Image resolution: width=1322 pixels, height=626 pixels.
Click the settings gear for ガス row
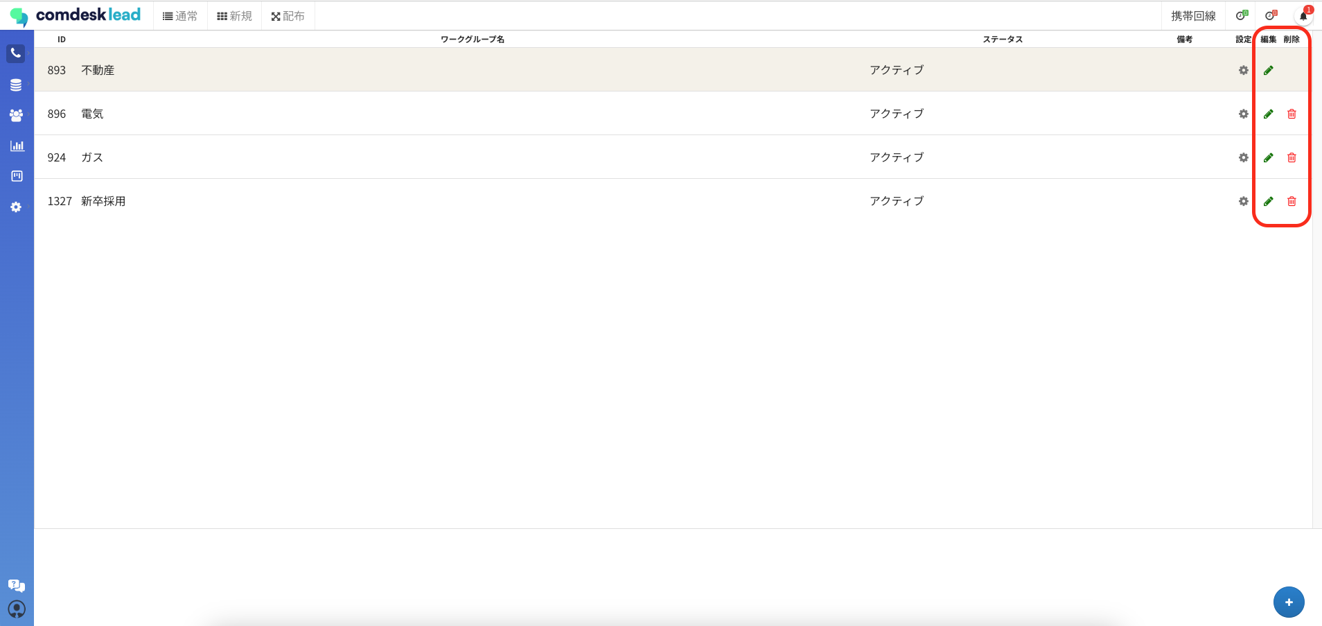tap(1244, 157)
